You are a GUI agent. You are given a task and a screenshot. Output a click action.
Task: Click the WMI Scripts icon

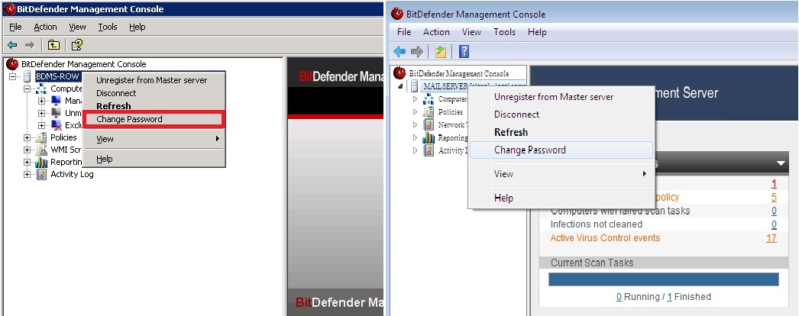click(41, 150)
